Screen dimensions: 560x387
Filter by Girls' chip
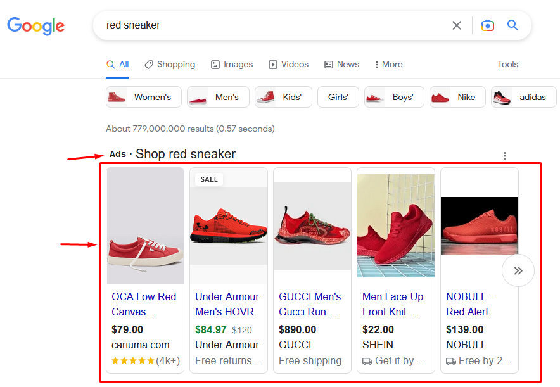pyautogui.click(x=338, y=97)
